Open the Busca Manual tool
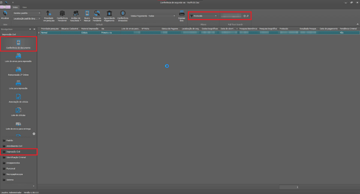The width and height of the screenshot is (360, 194). 87,13
